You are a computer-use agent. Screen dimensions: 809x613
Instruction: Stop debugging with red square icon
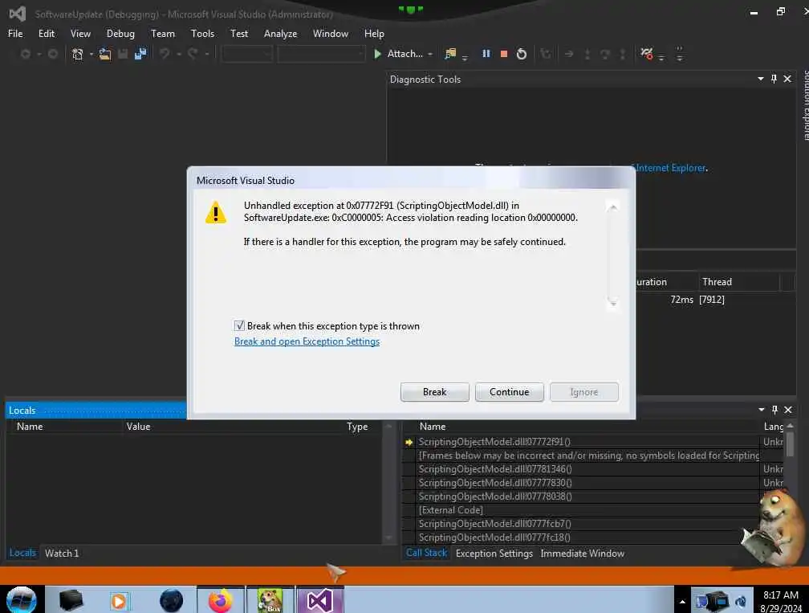(504, 54)
